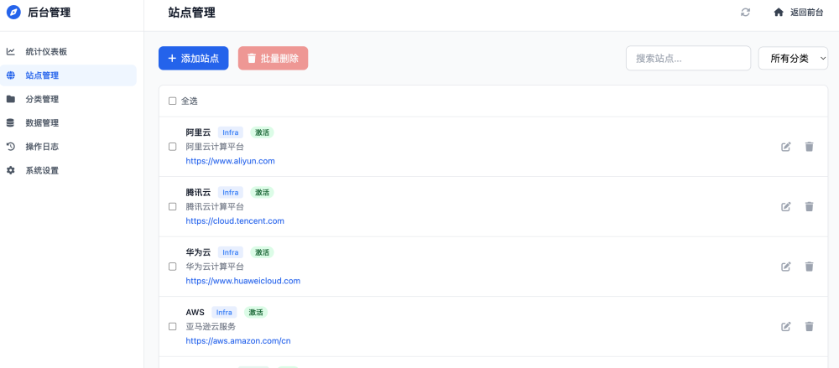The width and height of the screenshot is (839, 368).
Task: Click the 激活 badge on 腾讯云
Action: coord(262,193)
